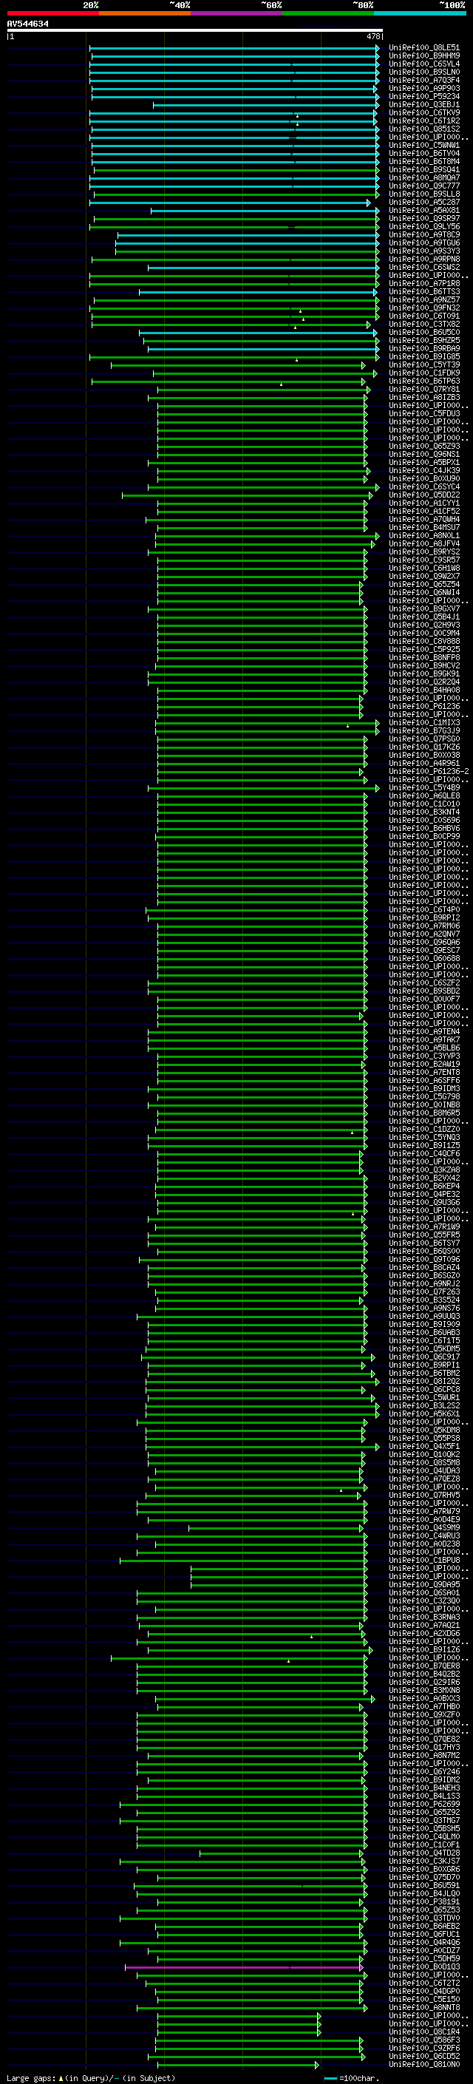This screenshot has width=473, height=2084.
Task: Click UniRef100_A5C287 label
Action: pyautogui.click(x=423, y=203)
